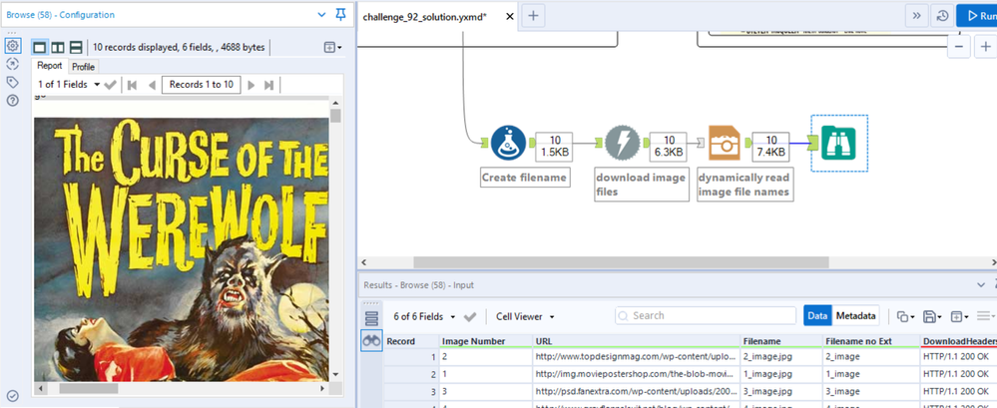Click Filename no Ext column header
This screenshot has width=997, height=408.
[870, 341]
